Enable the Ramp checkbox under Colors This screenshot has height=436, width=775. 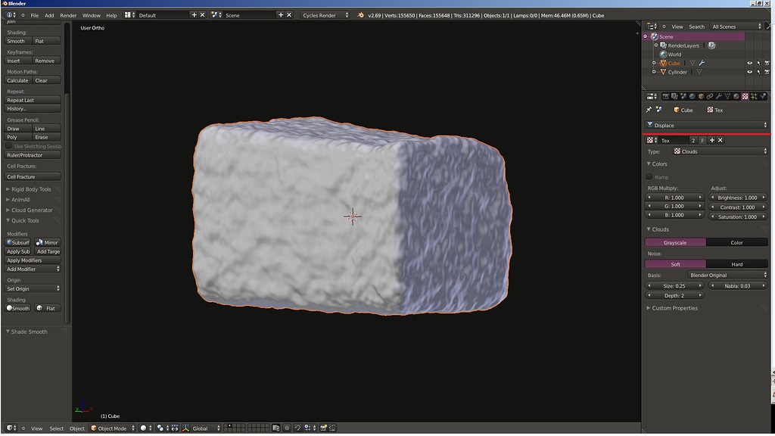(x=649, y=176)
